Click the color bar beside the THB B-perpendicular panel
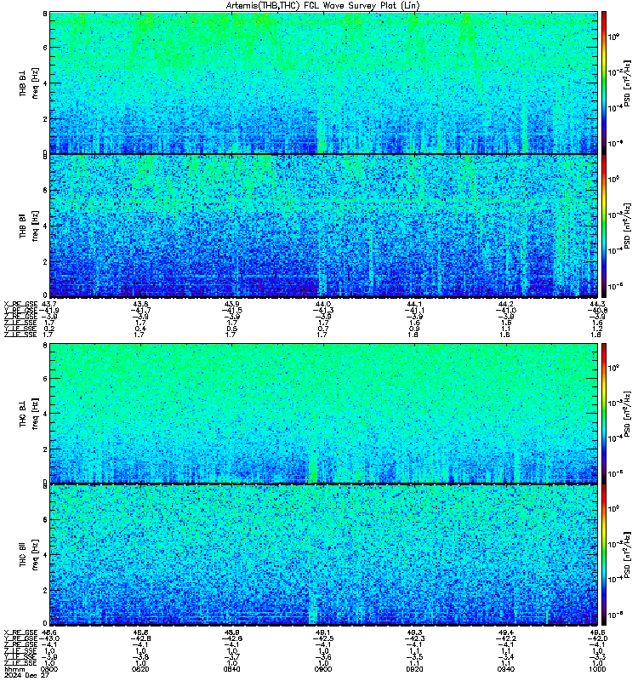The image size is (638, 681). [x=604, y=83]
